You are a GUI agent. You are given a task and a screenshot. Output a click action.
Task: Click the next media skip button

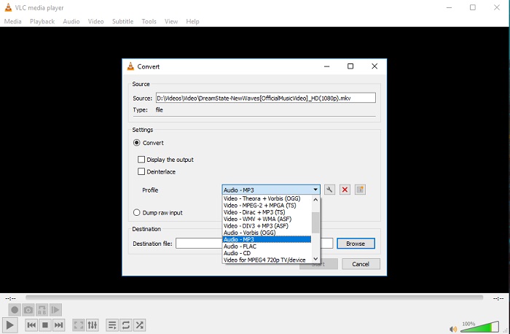[58, 325]
